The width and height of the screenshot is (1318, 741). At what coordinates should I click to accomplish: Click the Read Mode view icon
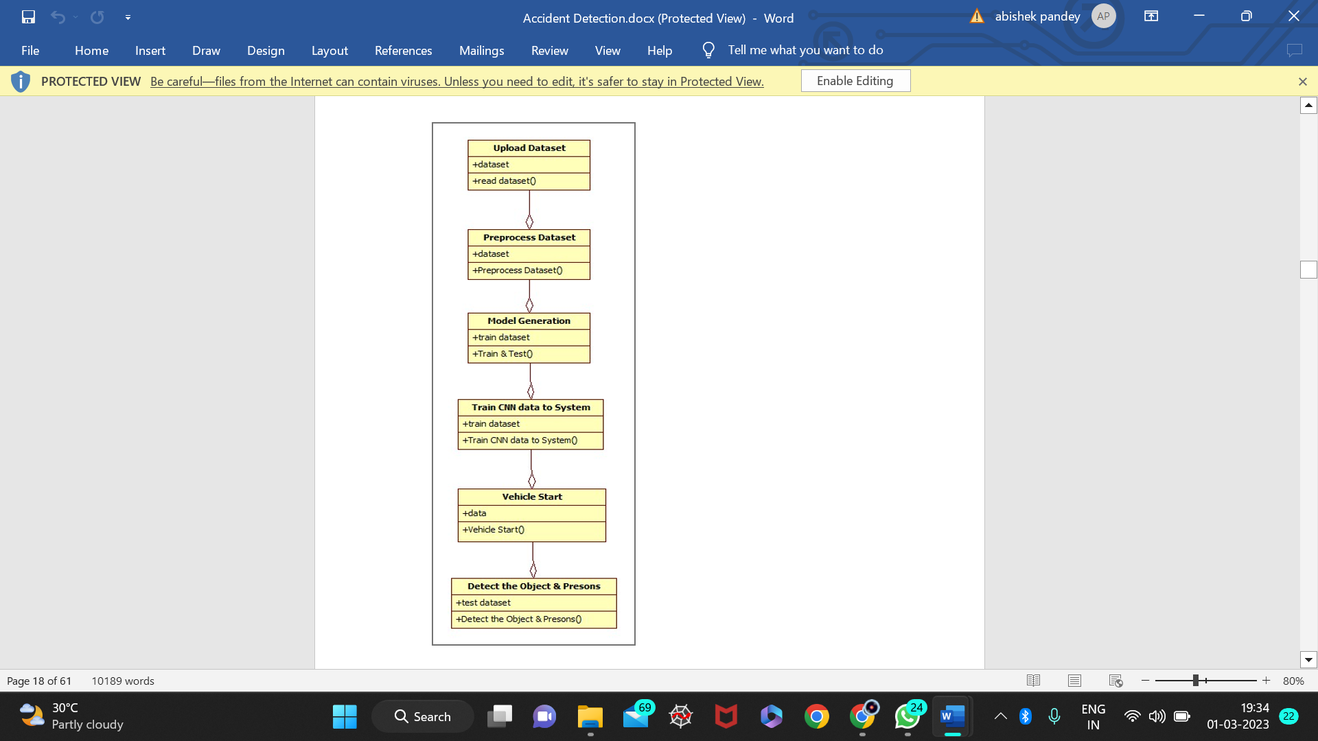(1034, 681)
